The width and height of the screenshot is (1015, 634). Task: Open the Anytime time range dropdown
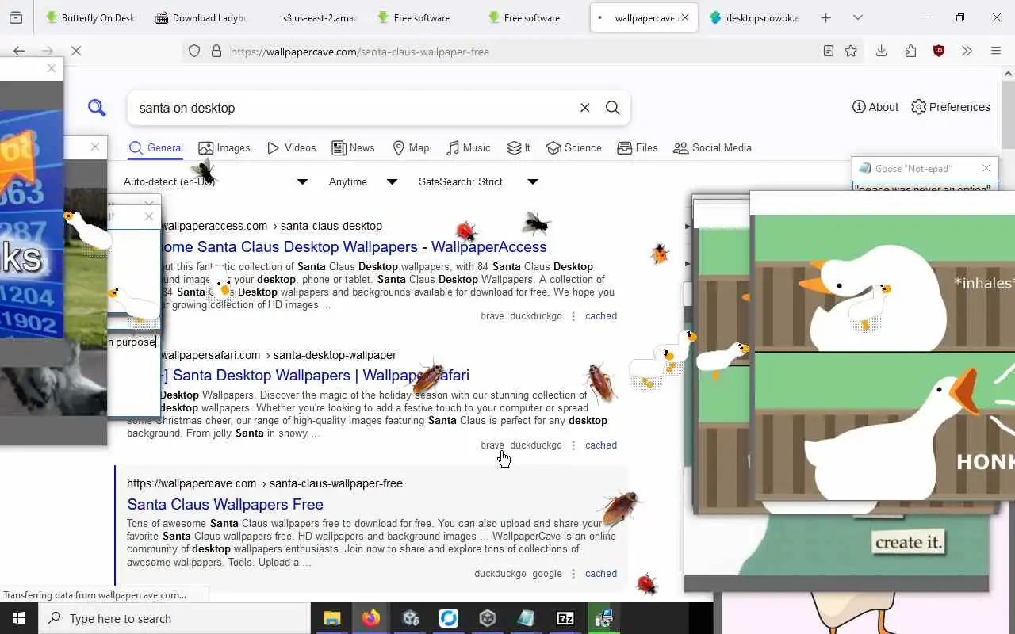point(363,181)
